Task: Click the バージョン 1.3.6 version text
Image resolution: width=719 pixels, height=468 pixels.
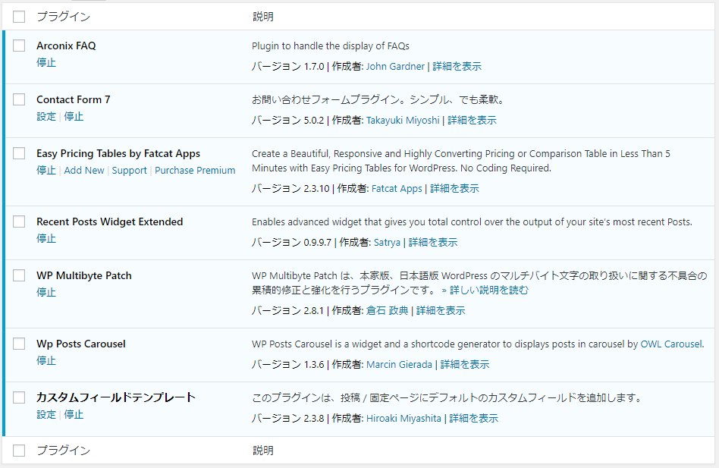Action: (x=288, y=364)
